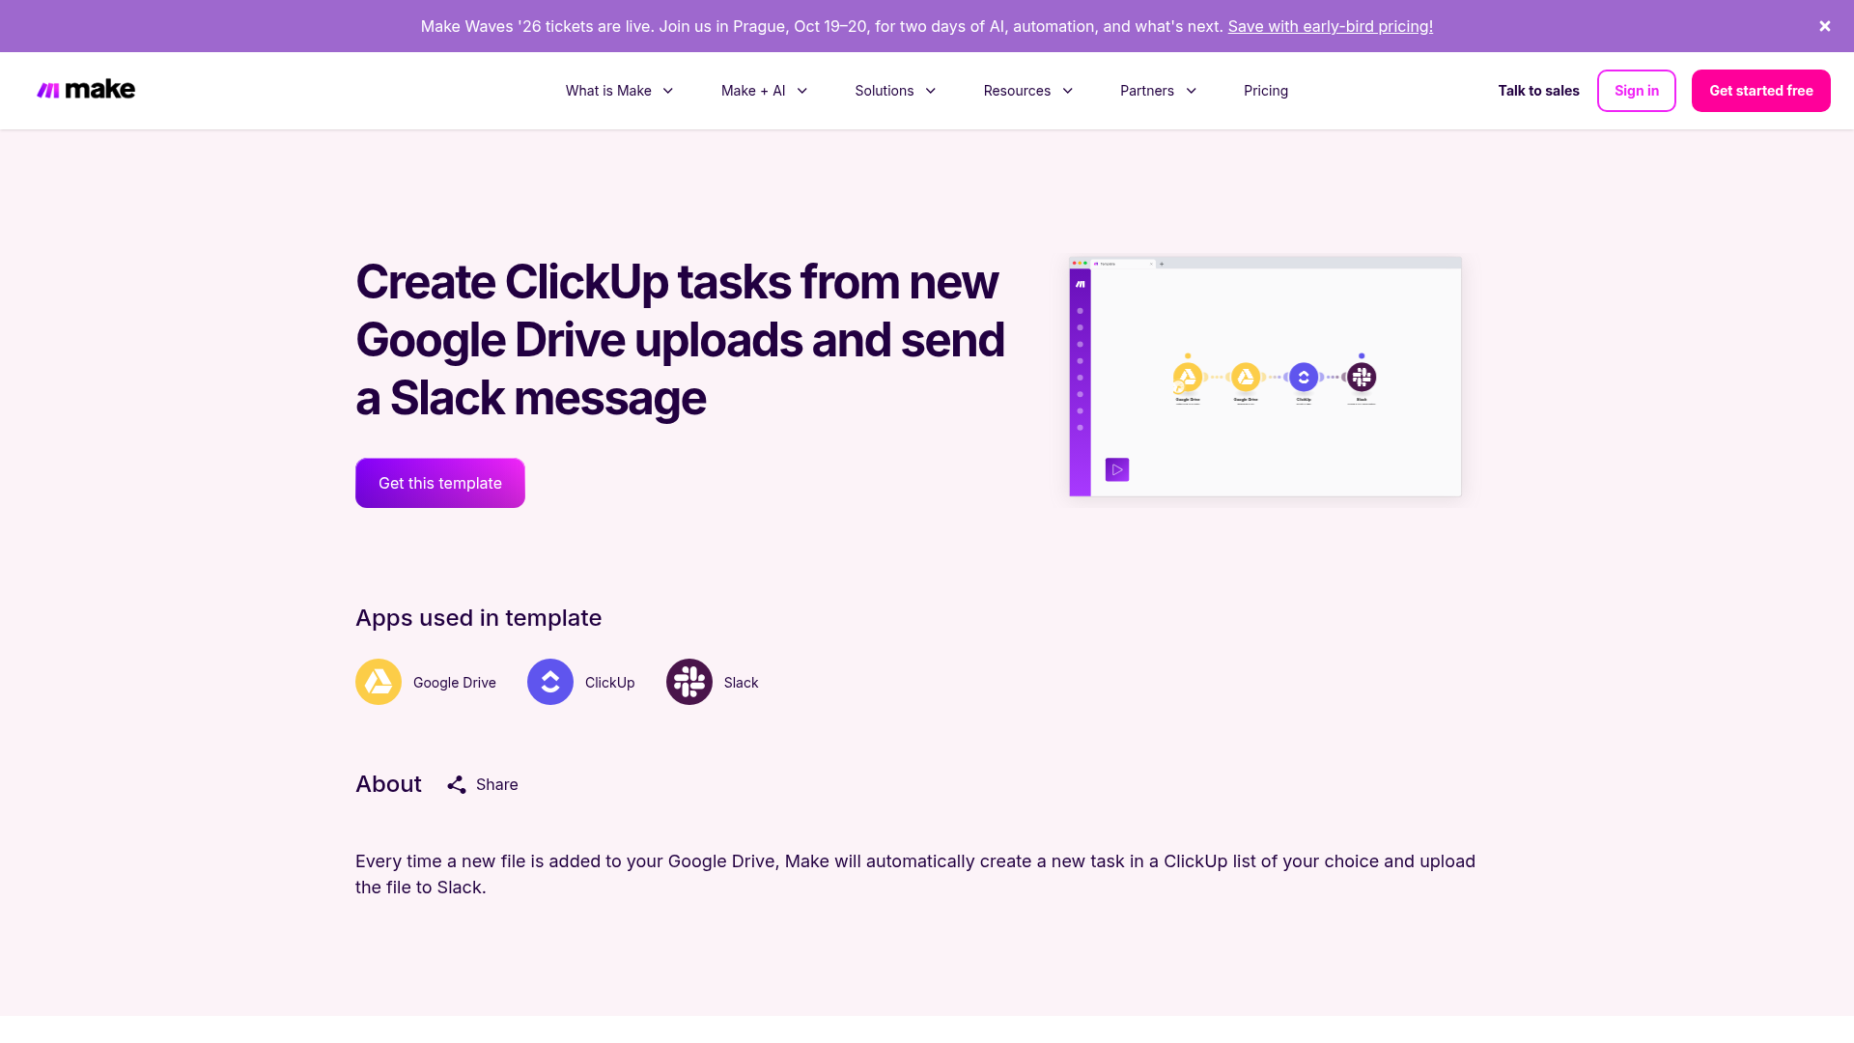Click the second Google Drive module in preview
Screen dimensions: 1854x1043
[1246, 378]
